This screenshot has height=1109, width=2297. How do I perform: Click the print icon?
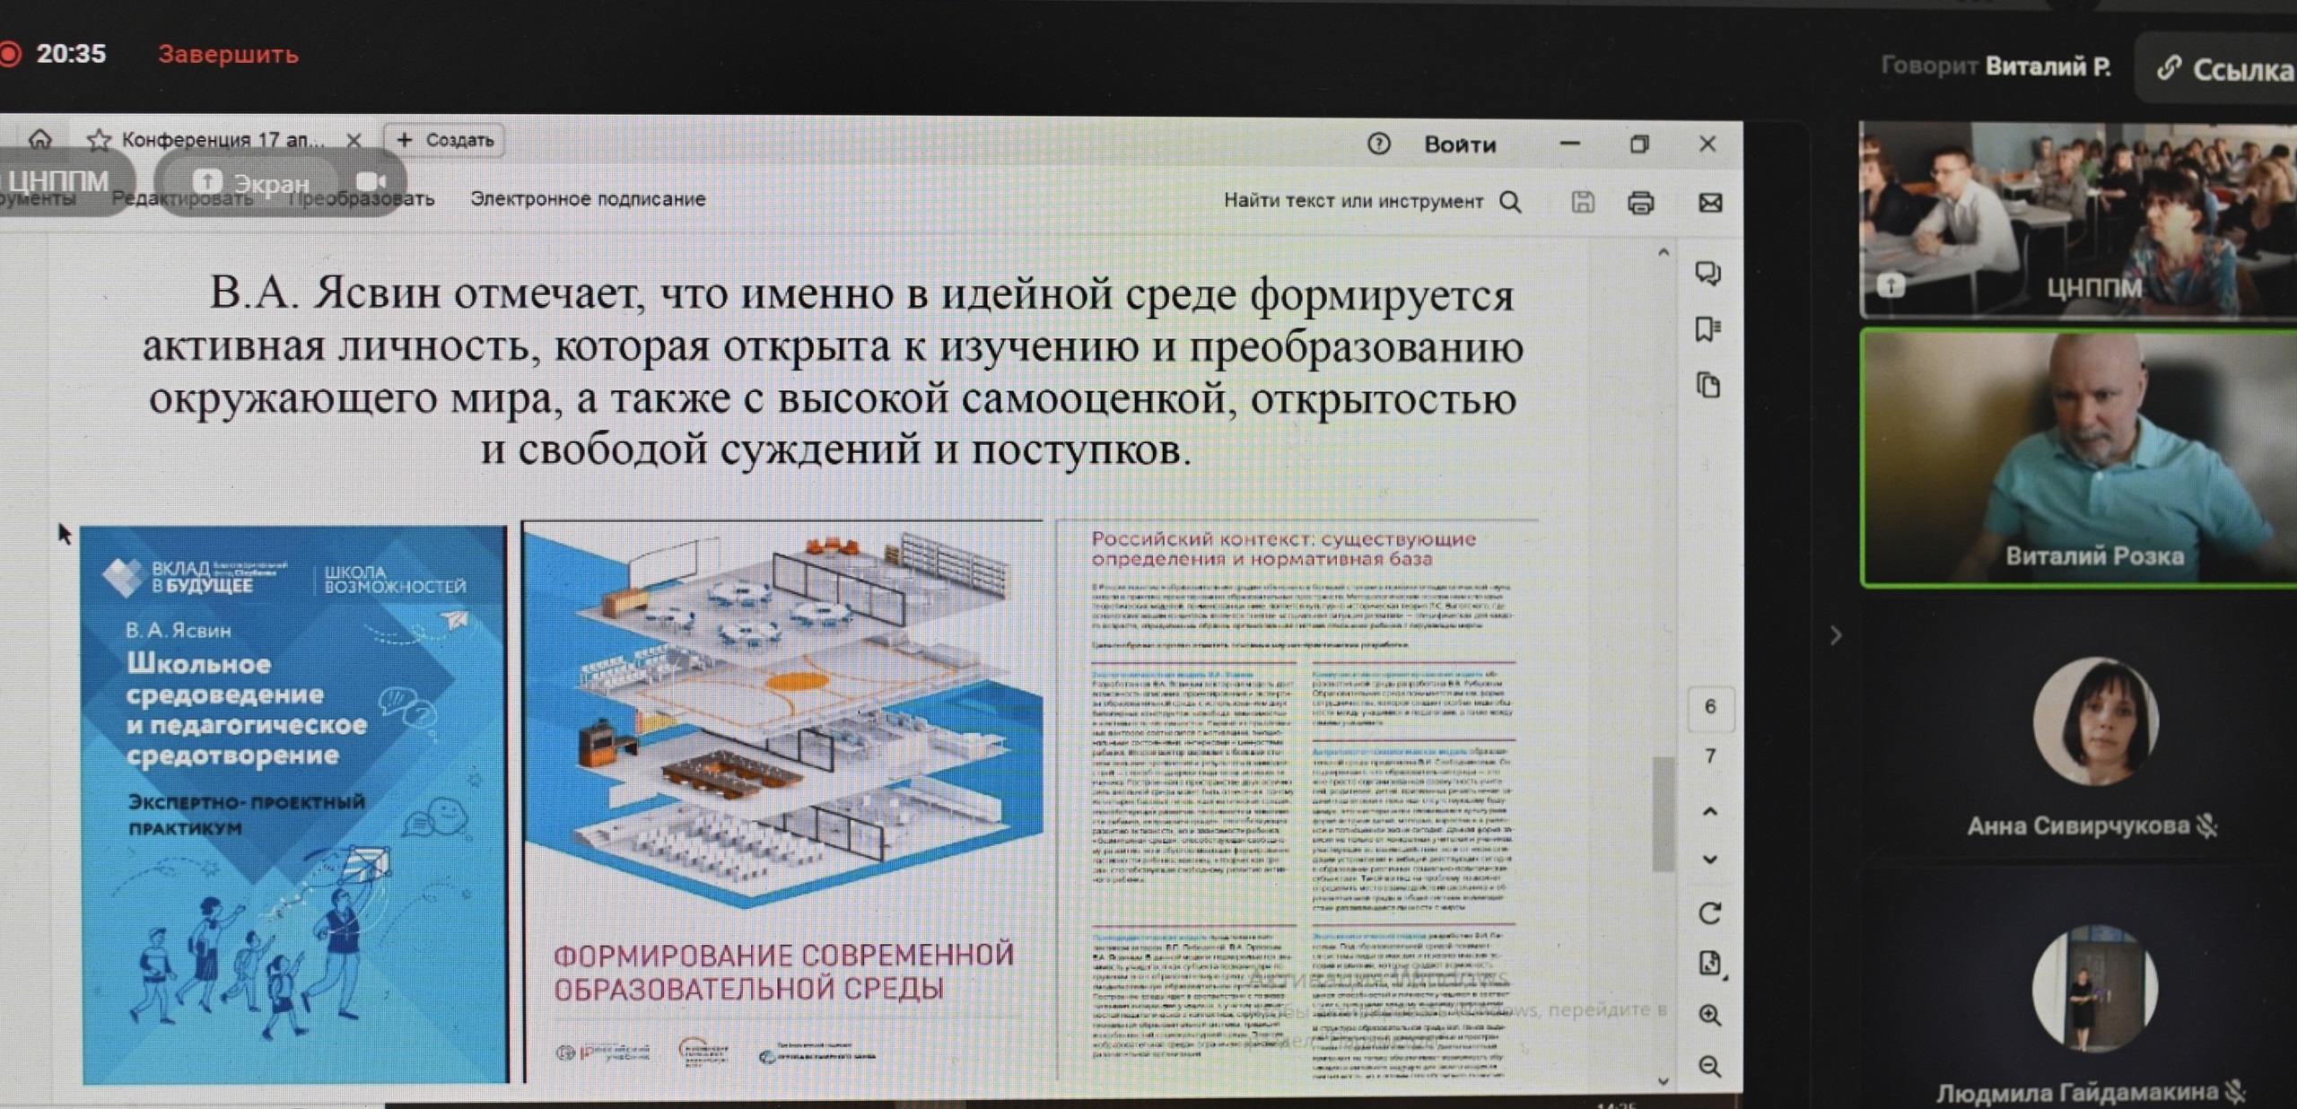click(x=1640, y=203)
